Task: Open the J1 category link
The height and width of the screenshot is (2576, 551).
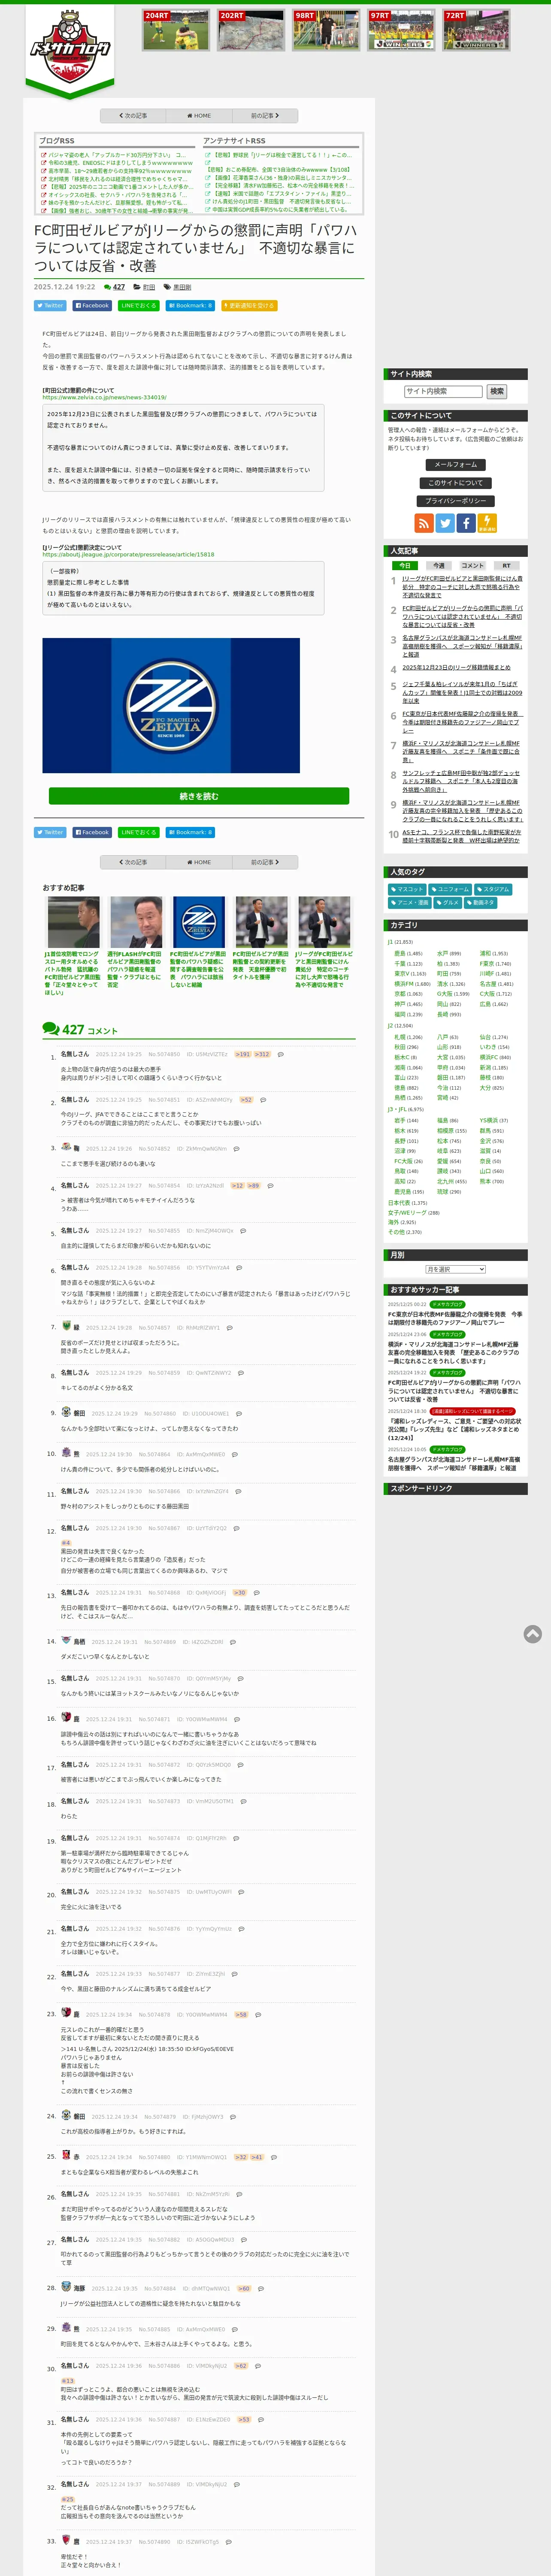Action: [x=391, y=942]
